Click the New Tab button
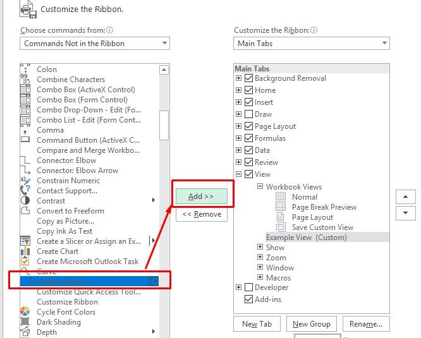This screenshot has width=421, height=338. click(x=257, y=324)
